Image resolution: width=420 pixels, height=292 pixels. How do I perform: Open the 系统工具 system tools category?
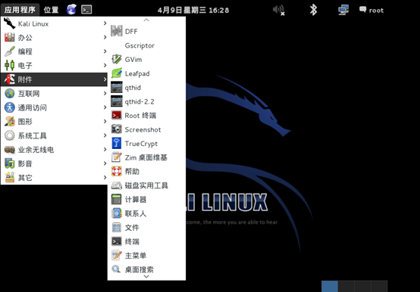click(54, 135)
